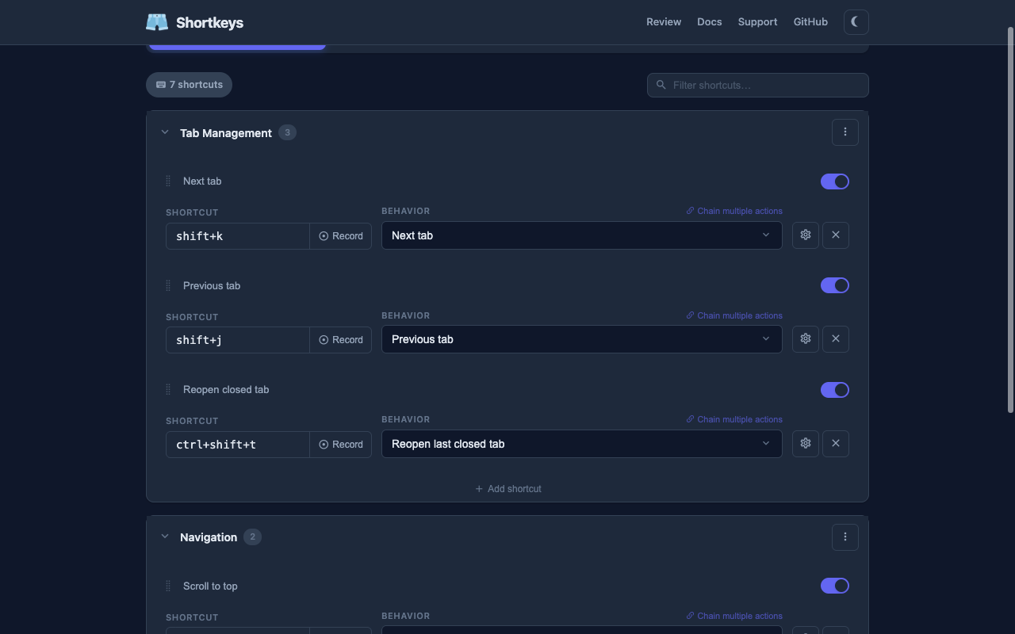Screen dimensions: 1015x634
Task: Disable the Next tab shortcut toggle
Action: 834,181
